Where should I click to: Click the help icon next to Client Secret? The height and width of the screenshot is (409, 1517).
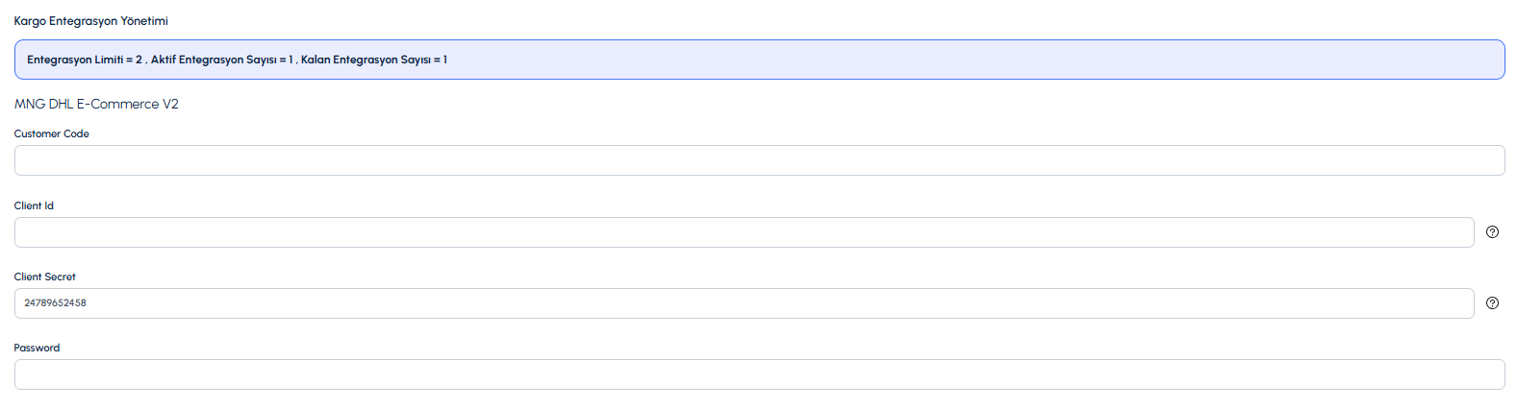(x=1492, y=303)
